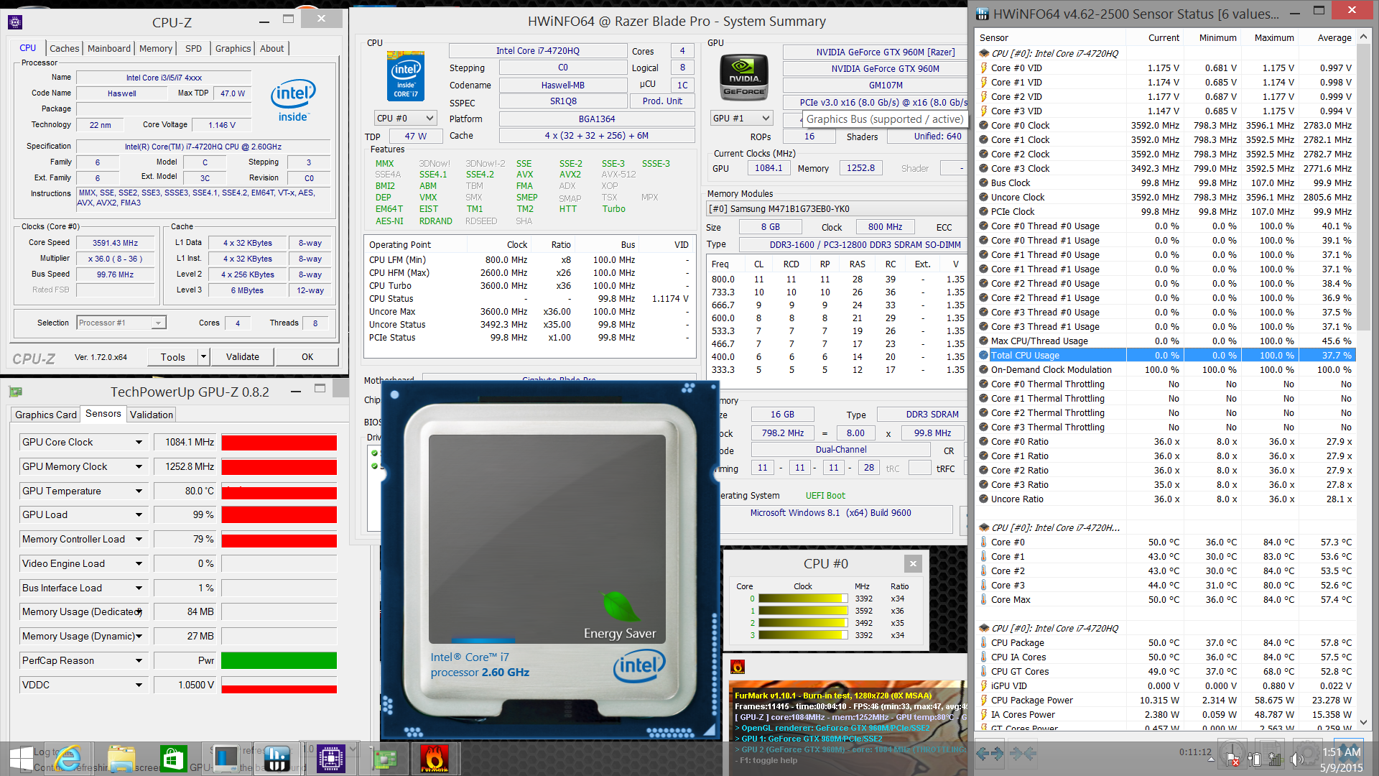Open Internet Explorer from the taskbar
This screenshot has width=1379, height=776.
tap(68, 759)
